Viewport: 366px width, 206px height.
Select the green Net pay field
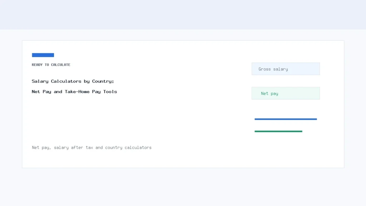point(286,93)
